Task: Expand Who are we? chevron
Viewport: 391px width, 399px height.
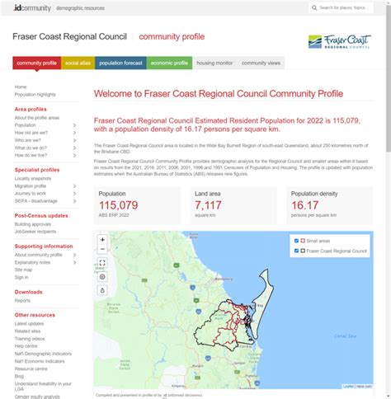Action: click(74, 140)
